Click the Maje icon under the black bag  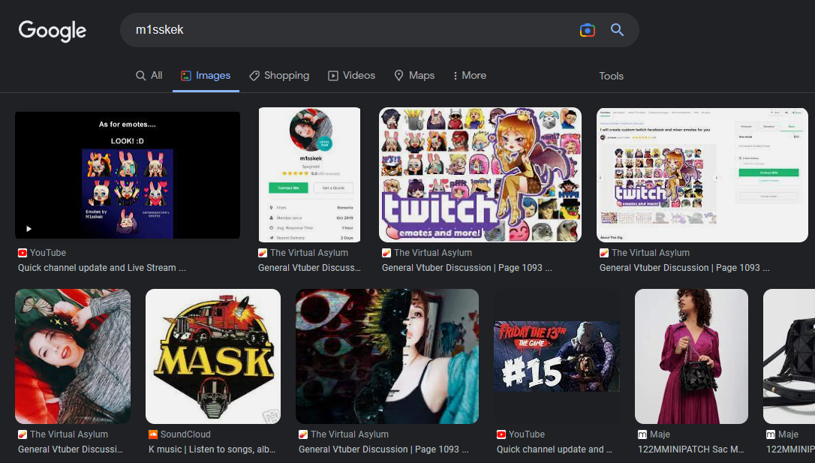771,434
